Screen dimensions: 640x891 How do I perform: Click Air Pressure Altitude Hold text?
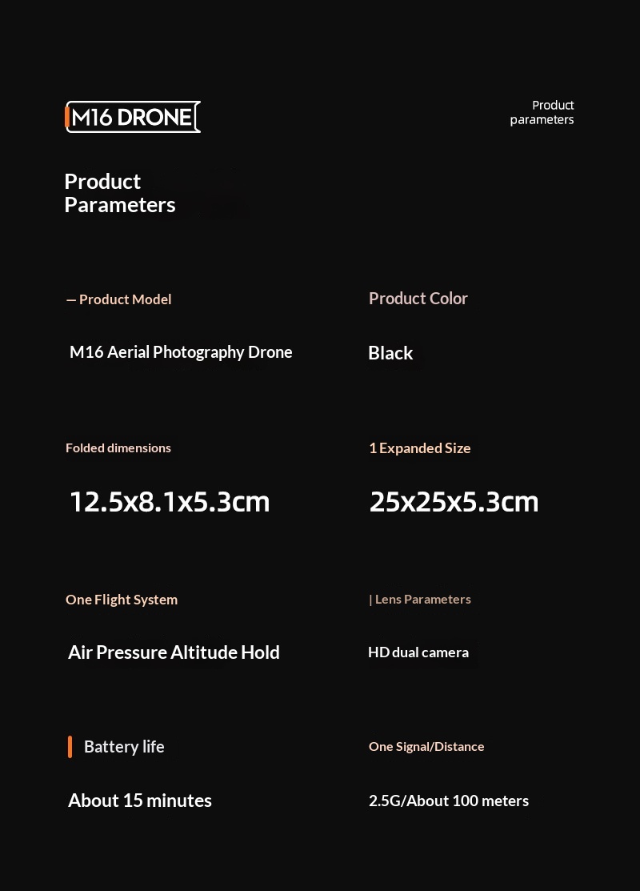(x=174, y=652)
